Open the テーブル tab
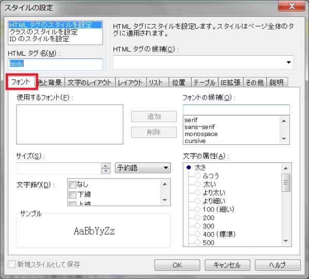The image size is (309, 279). 205,83
